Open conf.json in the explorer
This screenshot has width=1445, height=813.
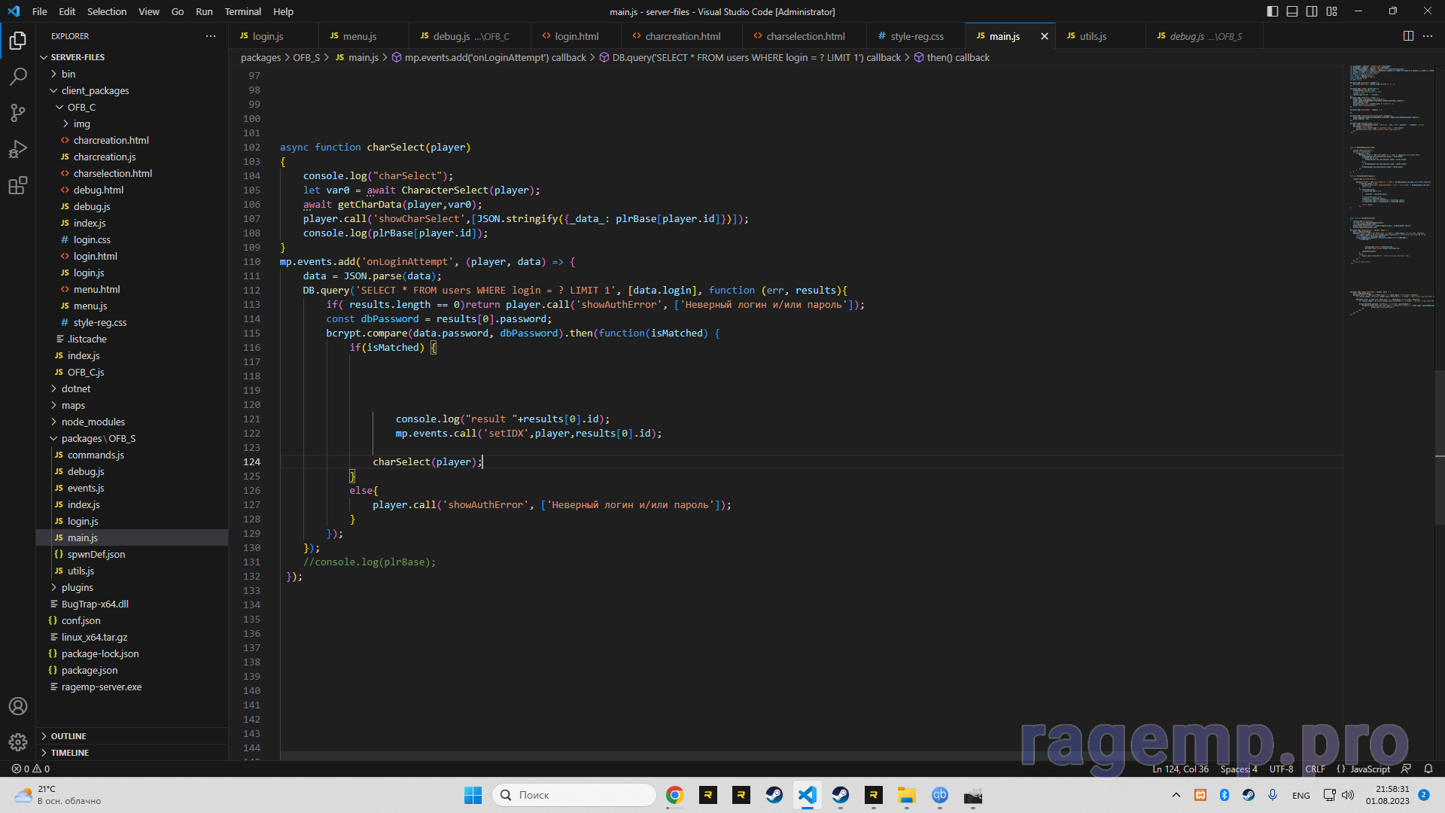point(81,620)
